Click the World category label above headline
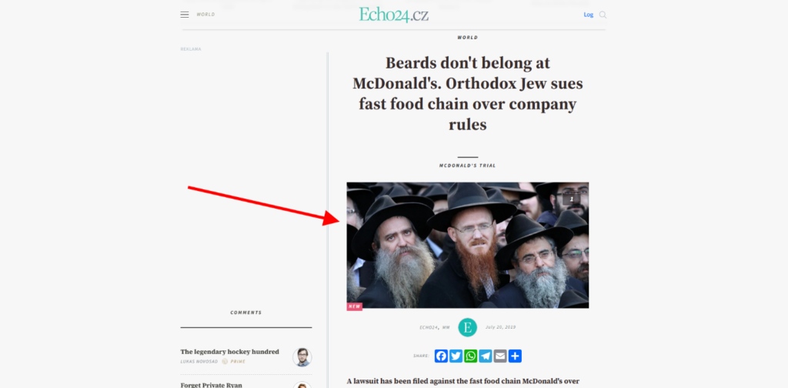The image size is (788, 388). pos(467,38)
